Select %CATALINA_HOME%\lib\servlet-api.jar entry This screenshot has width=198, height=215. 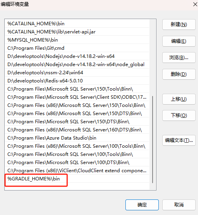click(x=77, y=32)
